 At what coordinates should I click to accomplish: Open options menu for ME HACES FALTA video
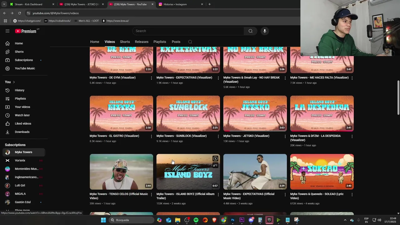click(x=352, y=78)
